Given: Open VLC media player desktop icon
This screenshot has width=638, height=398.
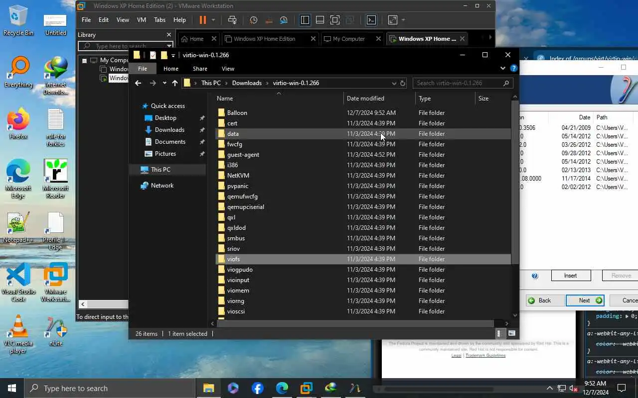Looking at the screenshot, I should [18, 334].
